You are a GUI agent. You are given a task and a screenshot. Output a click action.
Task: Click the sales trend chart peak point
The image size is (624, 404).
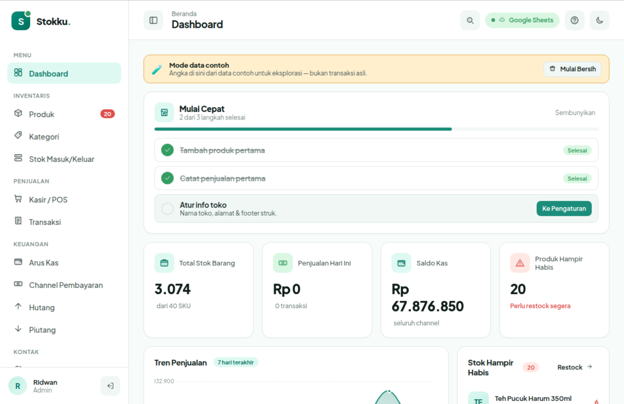pyautogui.click(x=389, y=391)
